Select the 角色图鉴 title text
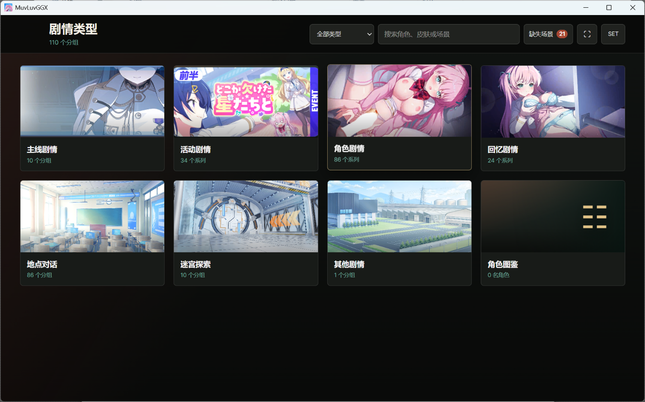The width and height of the screenshot is (645, 402). point(503,264)
